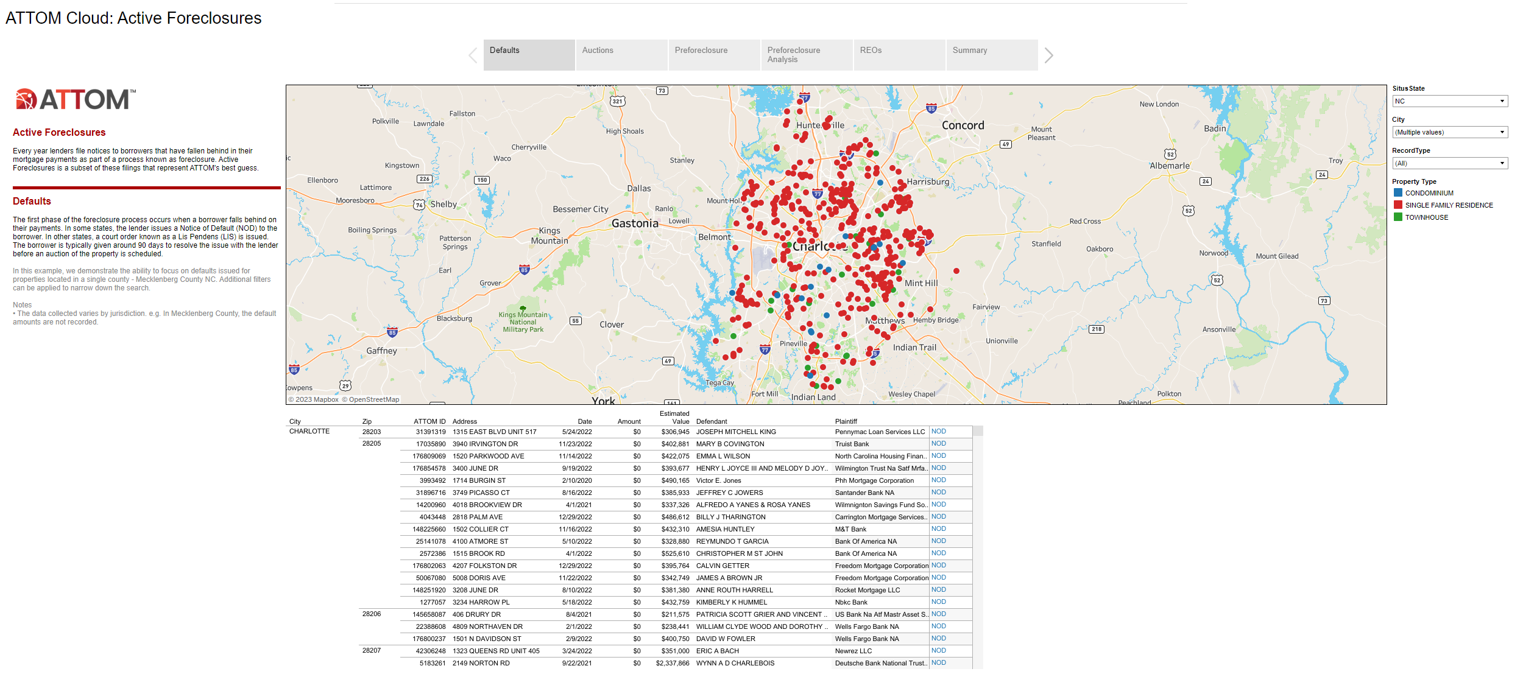Click the isolated red dot east of Mint Hill
The width and height of the screenshot is (1523, 677).
point(956,271)
